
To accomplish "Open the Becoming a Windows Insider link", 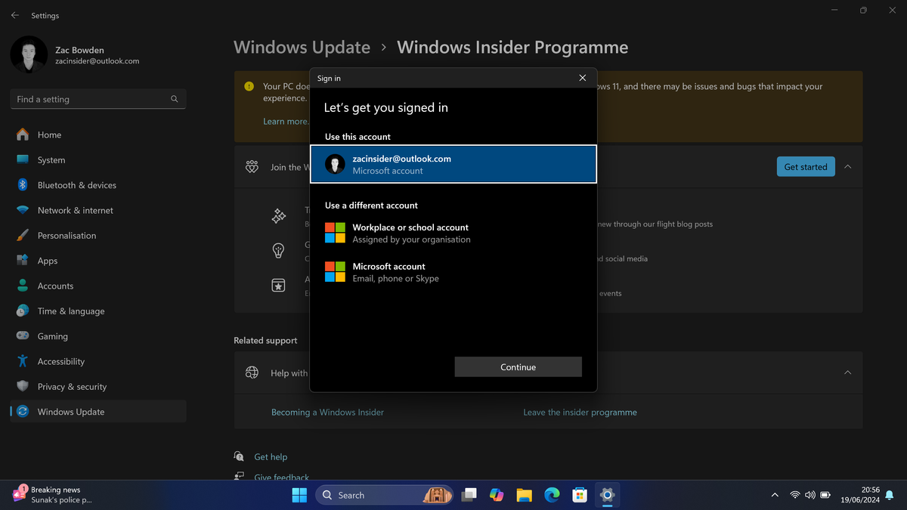I will 327,413.
